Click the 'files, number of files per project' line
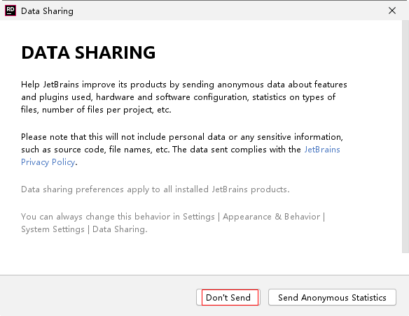The image size is (409, 316). click(96, 110)
